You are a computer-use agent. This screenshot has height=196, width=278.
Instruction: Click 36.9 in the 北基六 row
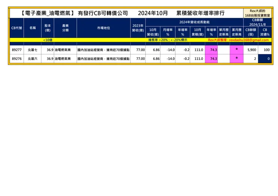50,59
